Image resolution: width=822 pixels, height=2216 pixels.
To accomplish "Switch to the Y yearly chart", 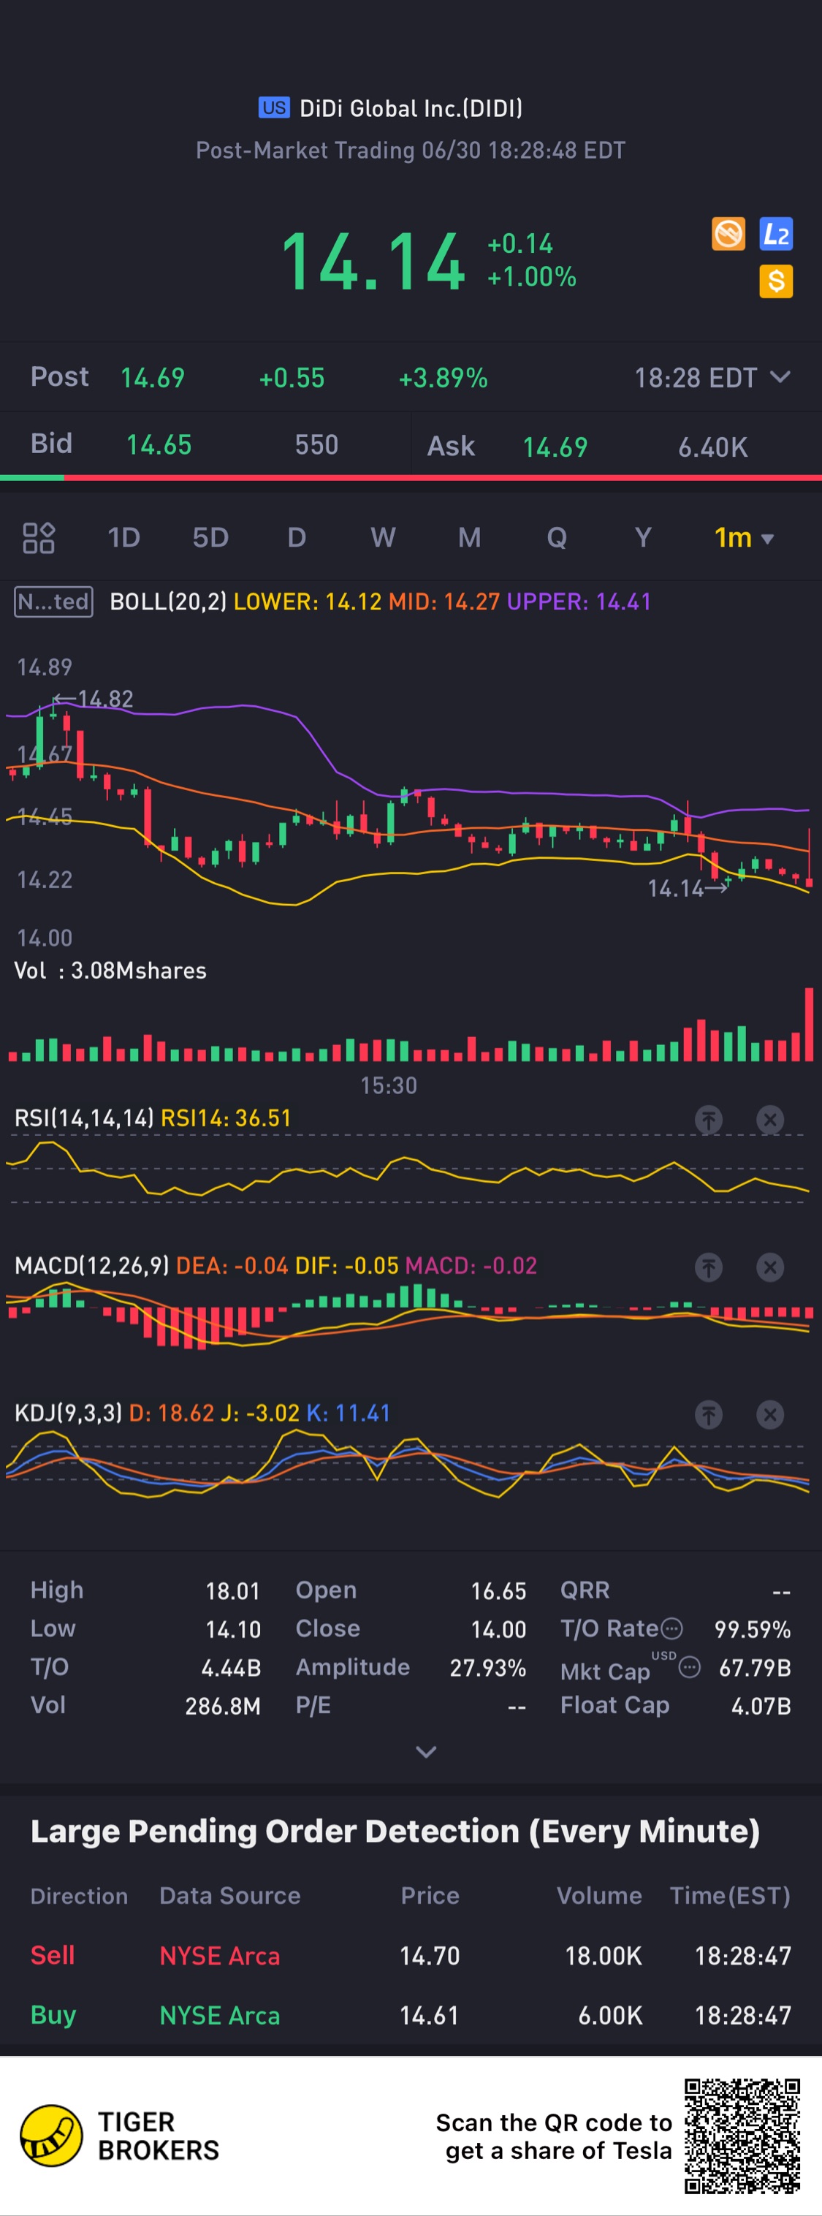I will [x=642, y=538].
